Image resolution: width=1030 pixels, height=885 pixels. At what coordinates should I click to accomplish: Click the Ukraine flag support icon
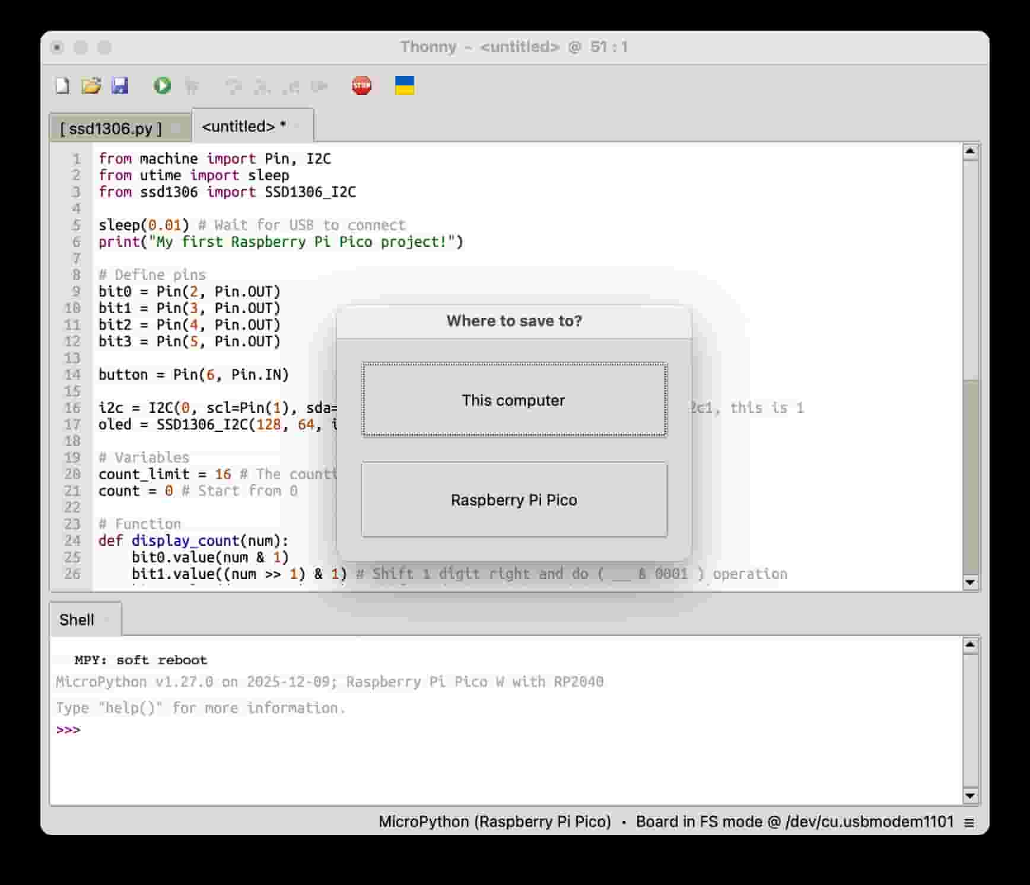click(405, 85)
